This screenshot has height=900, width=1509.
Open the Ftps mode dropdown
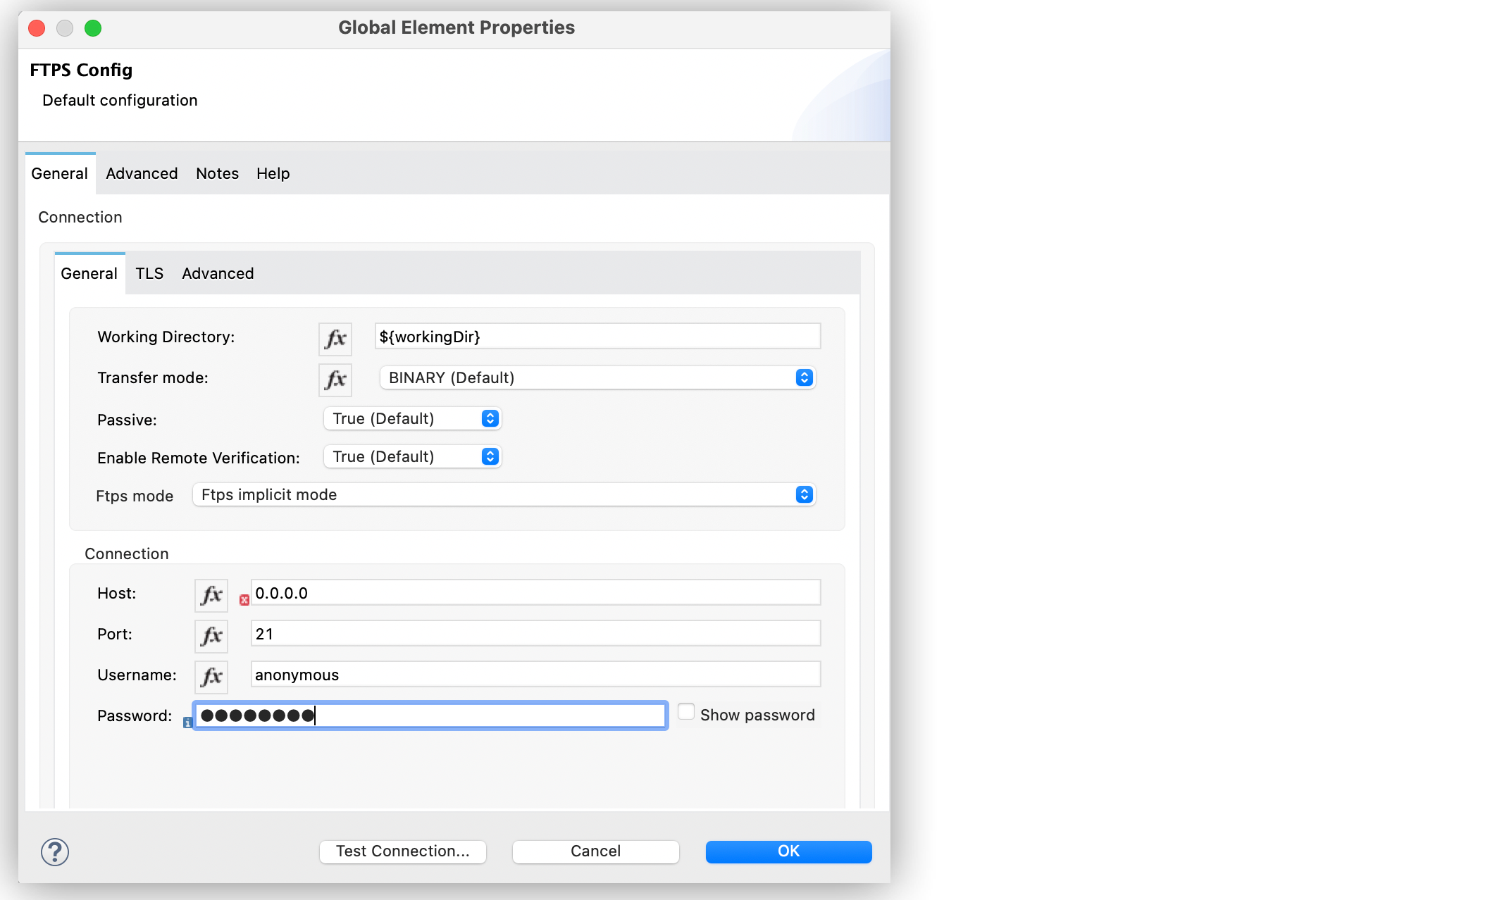click(x=504, y=495)
